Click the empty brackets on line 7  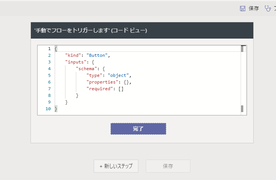[121, 89]
